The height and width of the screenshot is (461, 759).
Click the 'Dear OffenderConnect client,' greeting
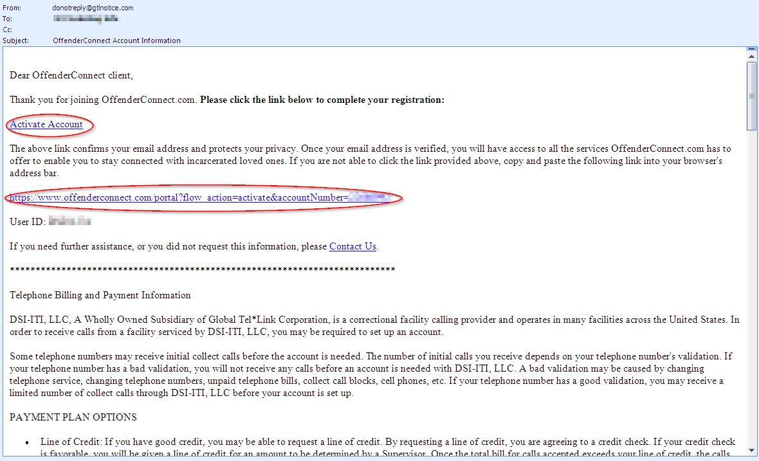(71, 75)
